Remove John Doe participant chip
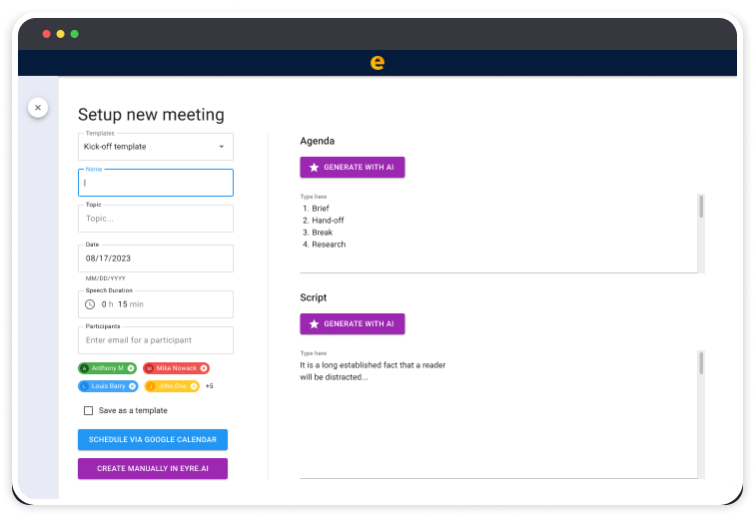 pos(194,386)
